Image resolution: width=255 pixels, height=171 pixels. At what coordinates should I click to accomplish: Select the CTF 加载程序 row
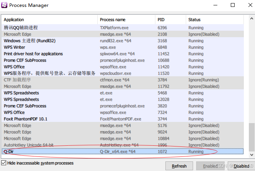(x=123, y=80)
